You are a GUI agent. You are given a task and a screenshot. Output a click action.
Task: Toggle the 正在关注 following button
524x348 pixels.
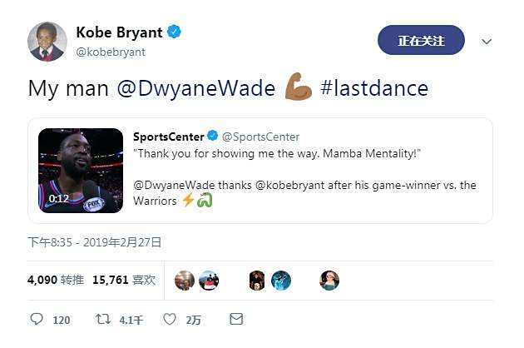click(x=421, y=40)
